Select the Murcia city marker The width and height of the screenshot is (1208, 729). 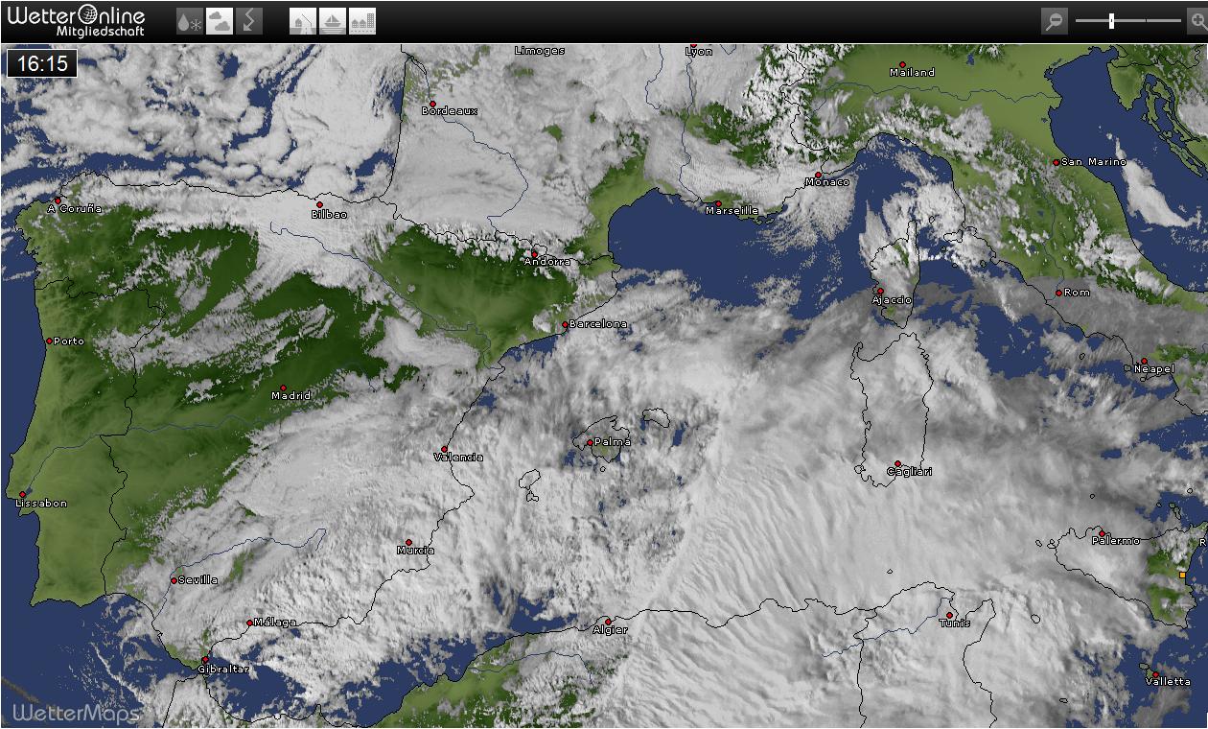tap(408, 542)
